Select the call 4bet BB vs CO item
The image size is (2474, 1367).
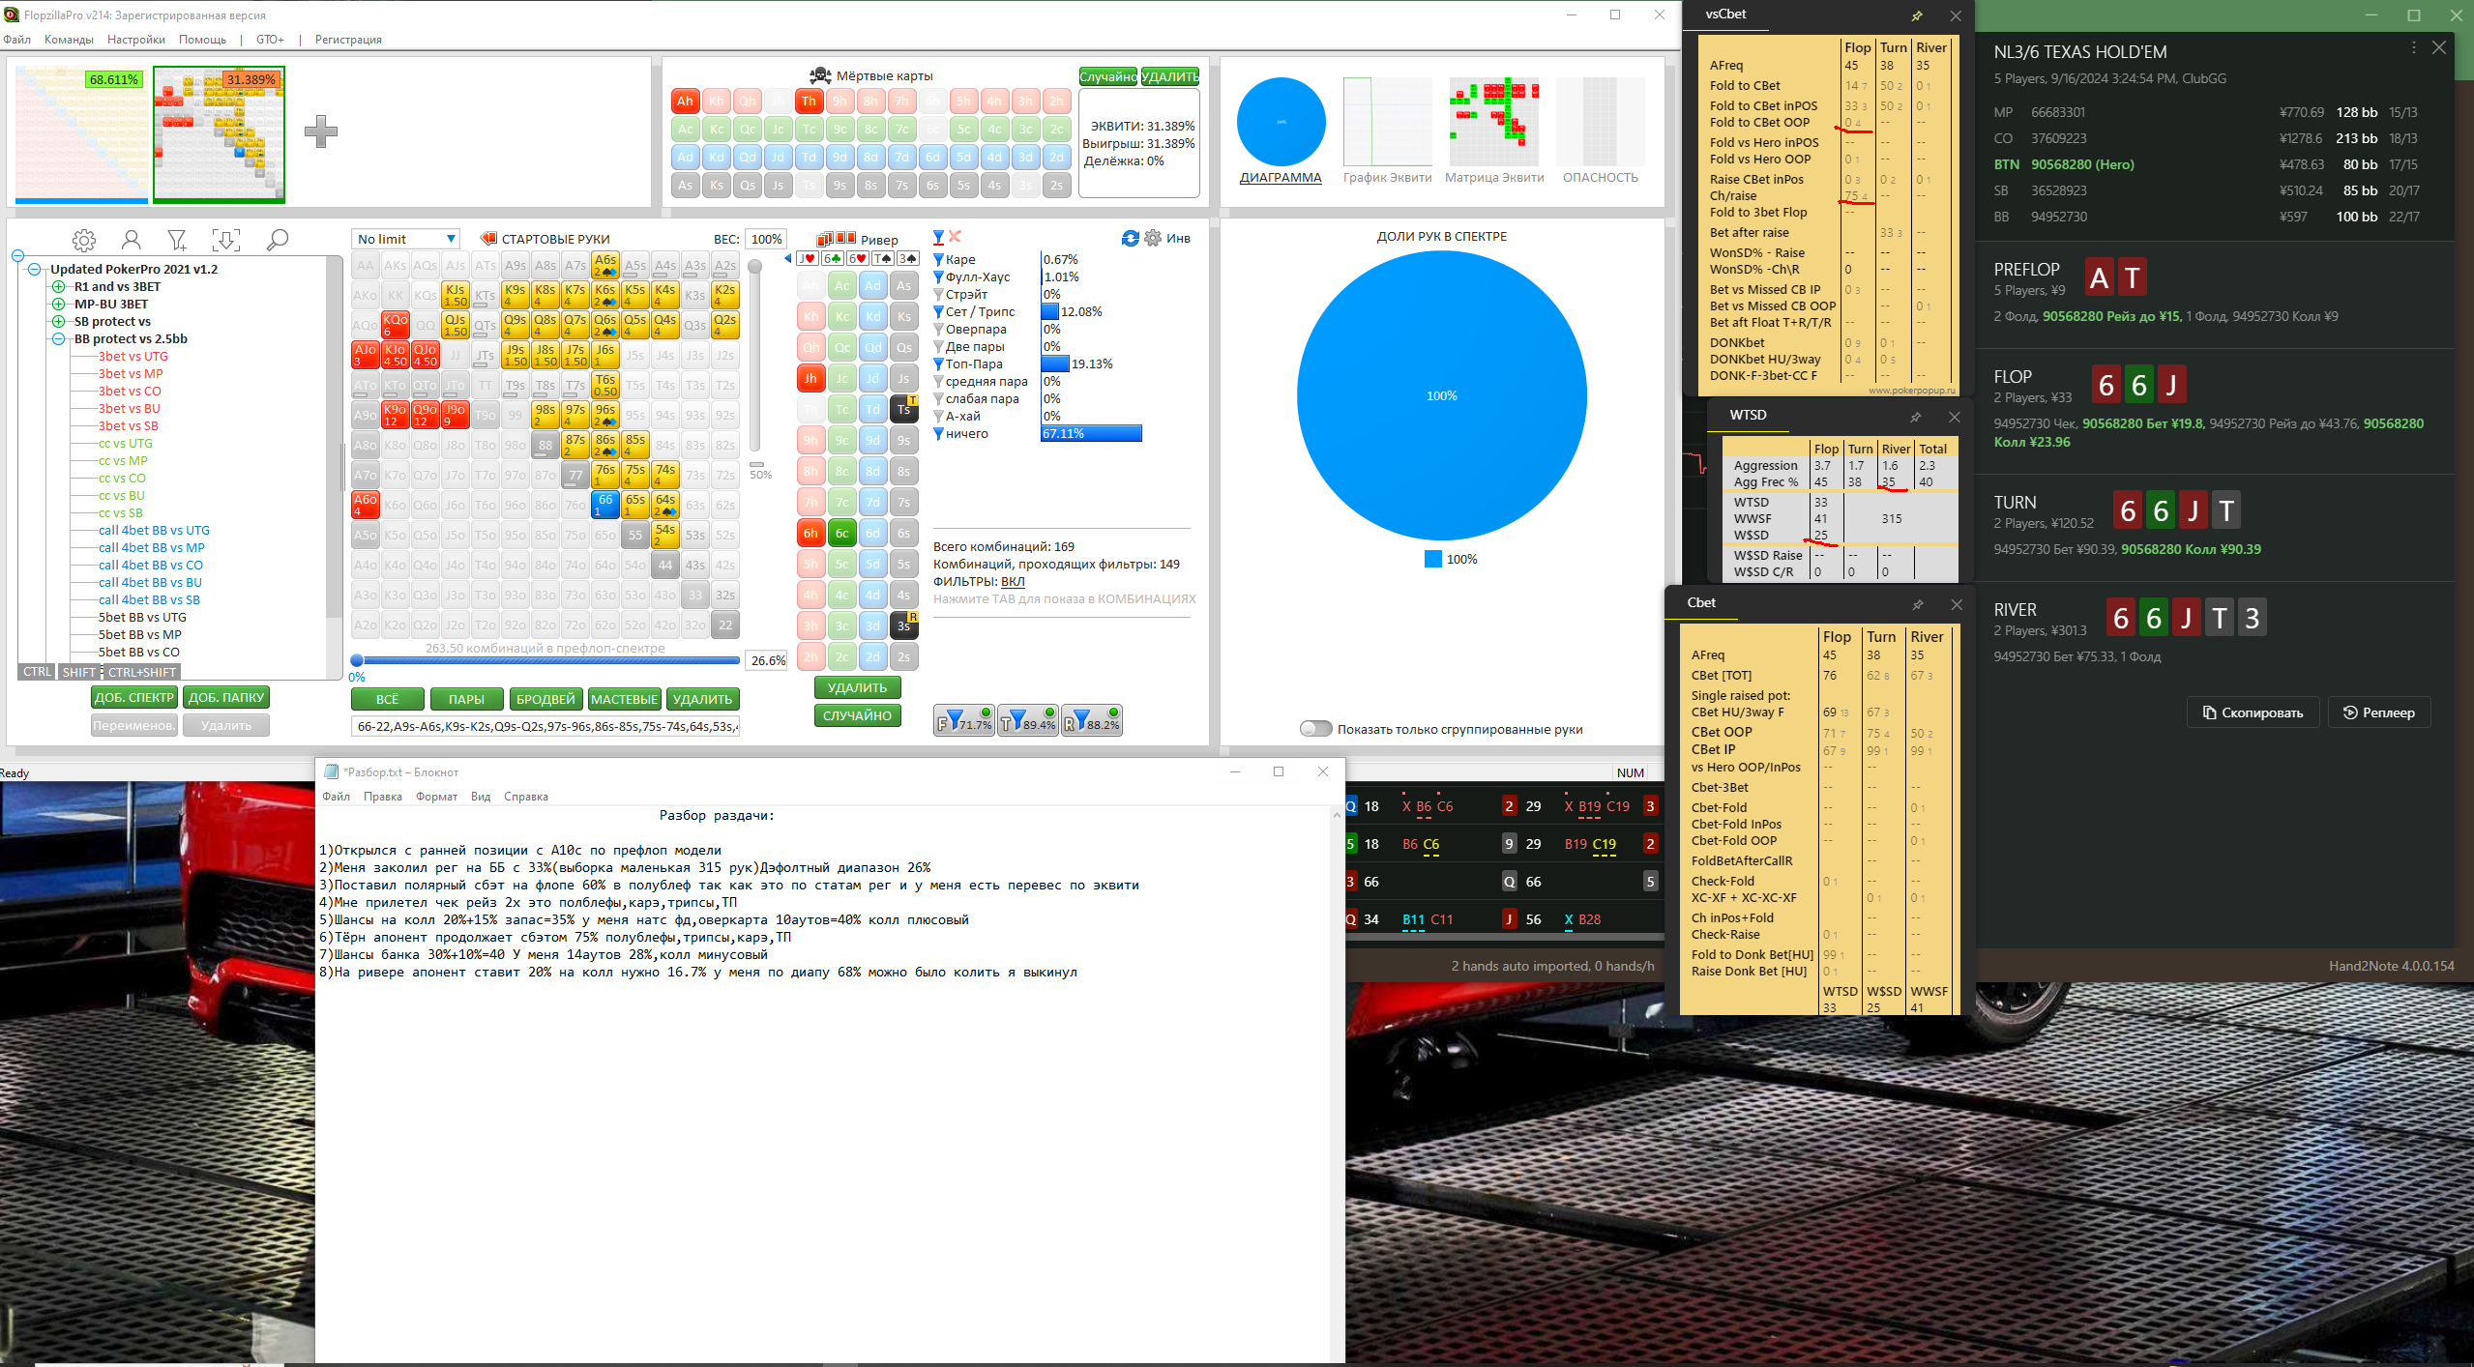pos(151,565)
